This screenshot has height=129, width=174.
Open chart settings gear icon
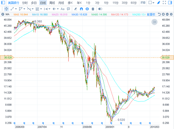(171, 14)
